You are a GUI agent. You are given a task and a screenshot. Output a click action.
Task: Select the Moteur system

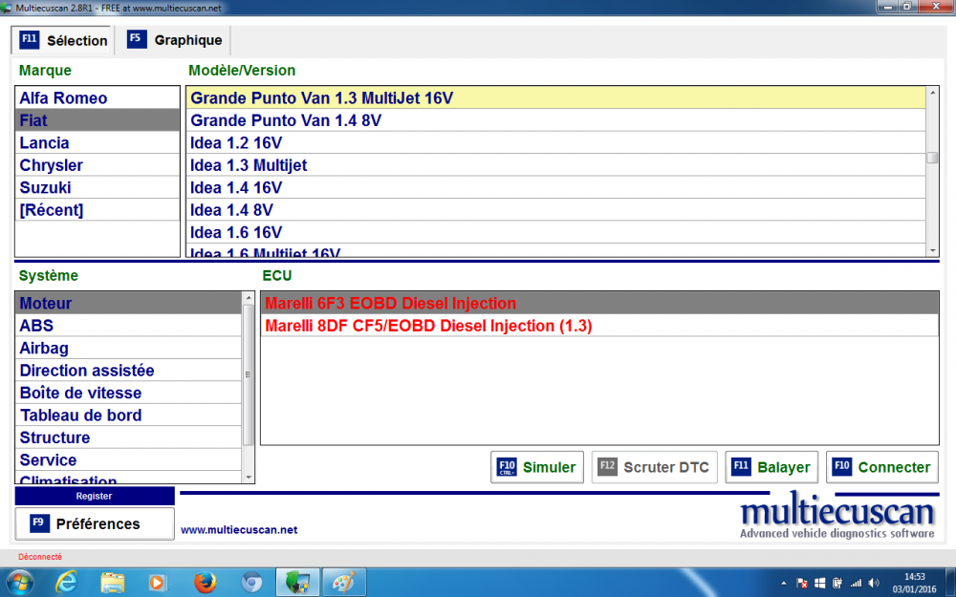[x=129, y=304]
